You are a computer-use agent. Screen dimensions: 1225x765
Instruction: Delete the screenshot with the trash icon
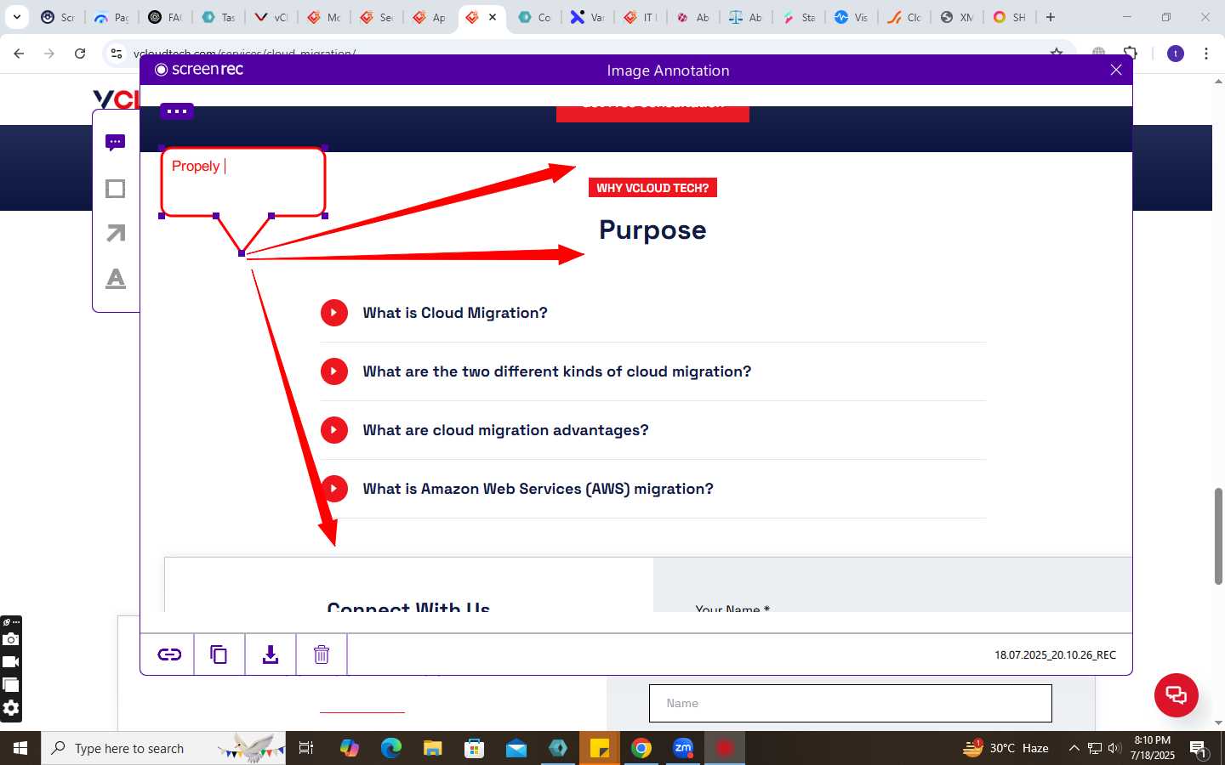pyautogui.click(x=322, y=654)
